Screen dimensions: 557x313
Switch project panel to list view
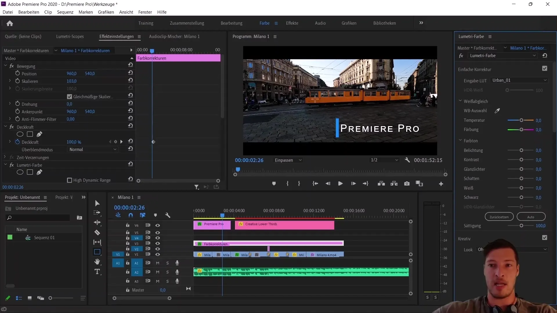coord(19,298)
